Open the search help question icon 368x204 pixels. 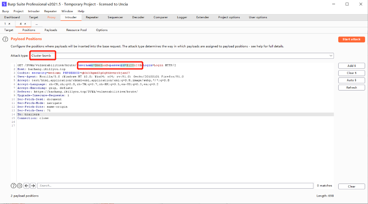click(x=13, y=186)
